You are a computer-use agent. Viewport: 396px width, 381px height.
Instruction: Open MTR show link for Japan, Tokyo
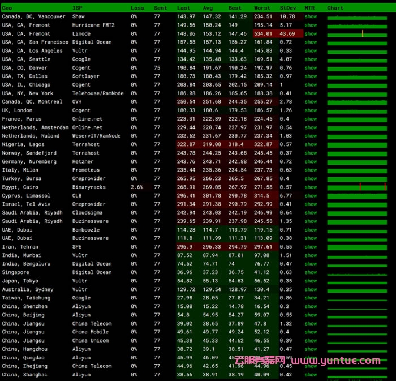pyautogui.click(x=311, y=281)
